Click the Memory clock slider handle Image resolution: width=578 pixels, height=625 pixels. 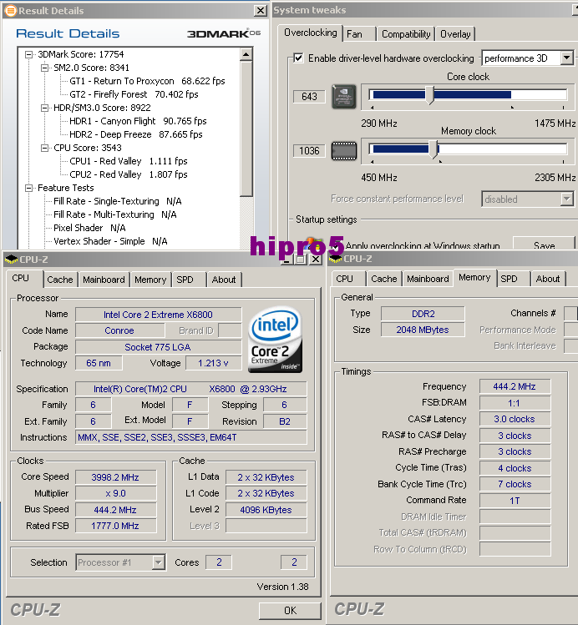(x=433, y=149)
